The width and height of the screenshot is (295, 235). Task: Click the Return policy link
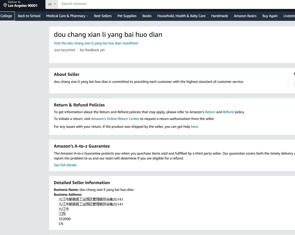[210, 112]
